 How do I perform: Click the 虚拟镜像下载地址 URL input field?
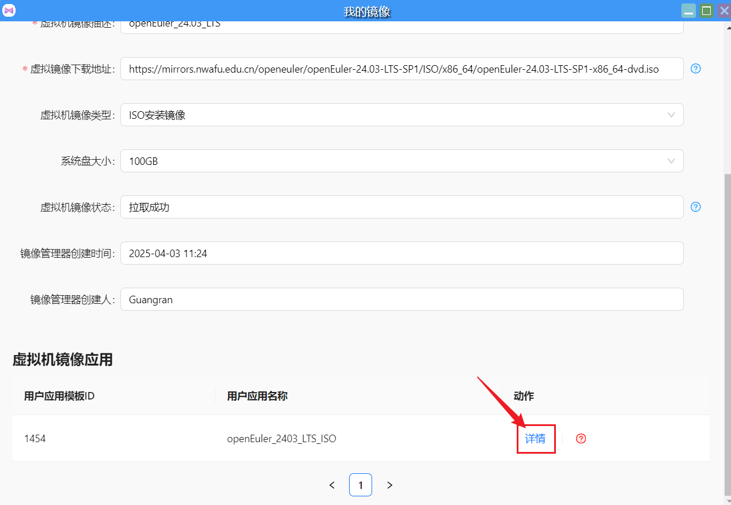tap(402, 69)
